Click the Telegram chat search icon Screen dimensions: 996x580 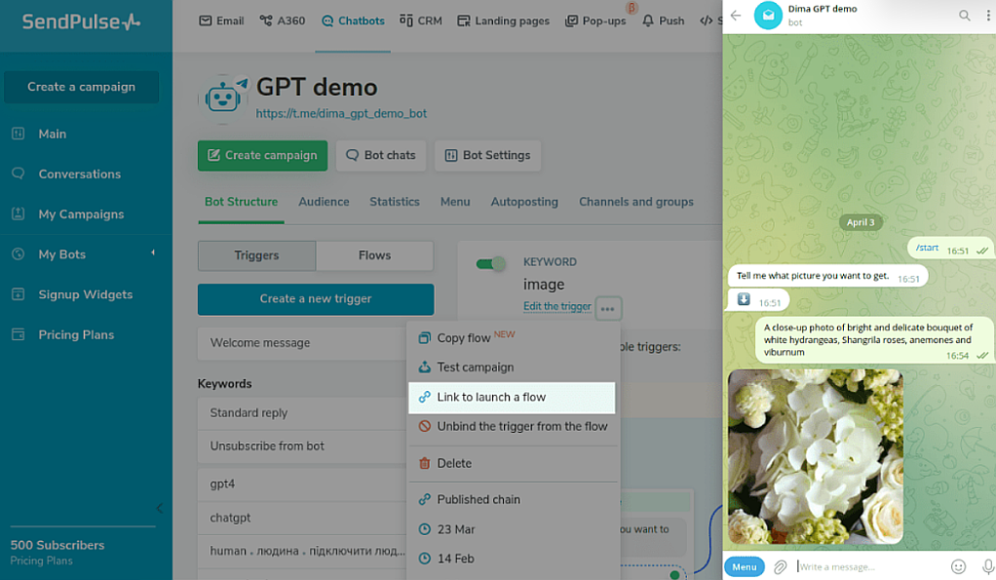[x=964, y=16]
